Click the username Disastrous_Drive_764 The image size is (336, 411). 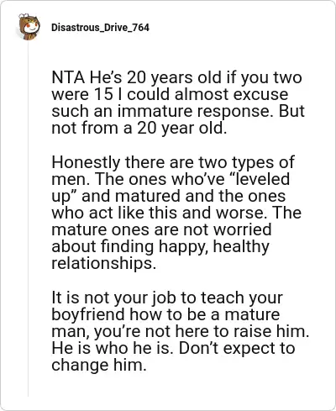(x=100, y=28)
